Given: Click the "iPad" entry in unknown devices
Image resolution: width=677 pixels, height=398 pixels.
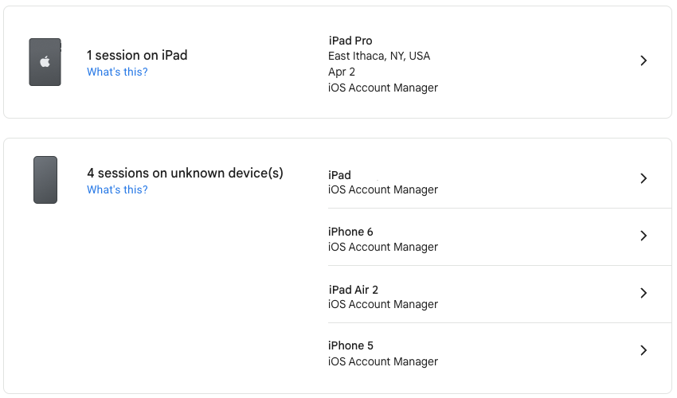Looking at the screenshot, I should click(x=339, y=175).
